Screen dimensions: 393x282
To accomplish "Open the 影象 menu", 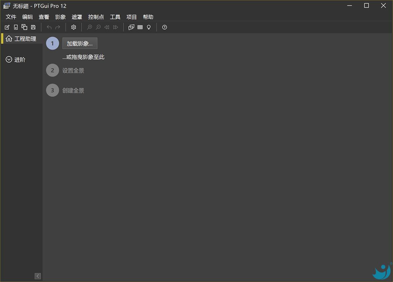I will (x=61, y=17).
